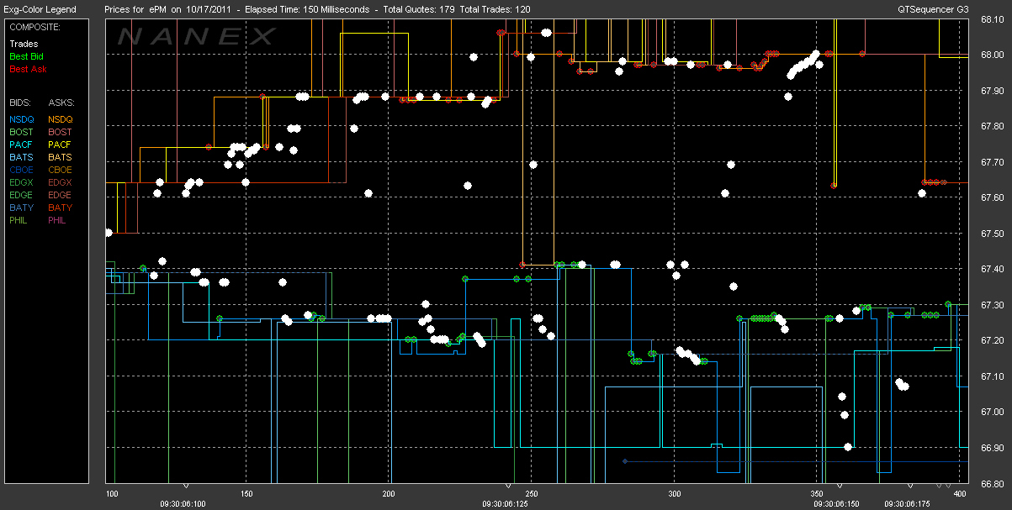Click EDGE in the BIDS column
This screenshot has height=510, width=1012.
21,195
